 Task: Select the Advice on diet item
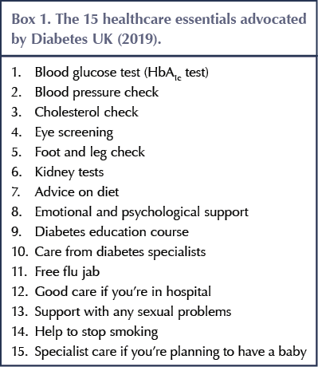point(77,191)
